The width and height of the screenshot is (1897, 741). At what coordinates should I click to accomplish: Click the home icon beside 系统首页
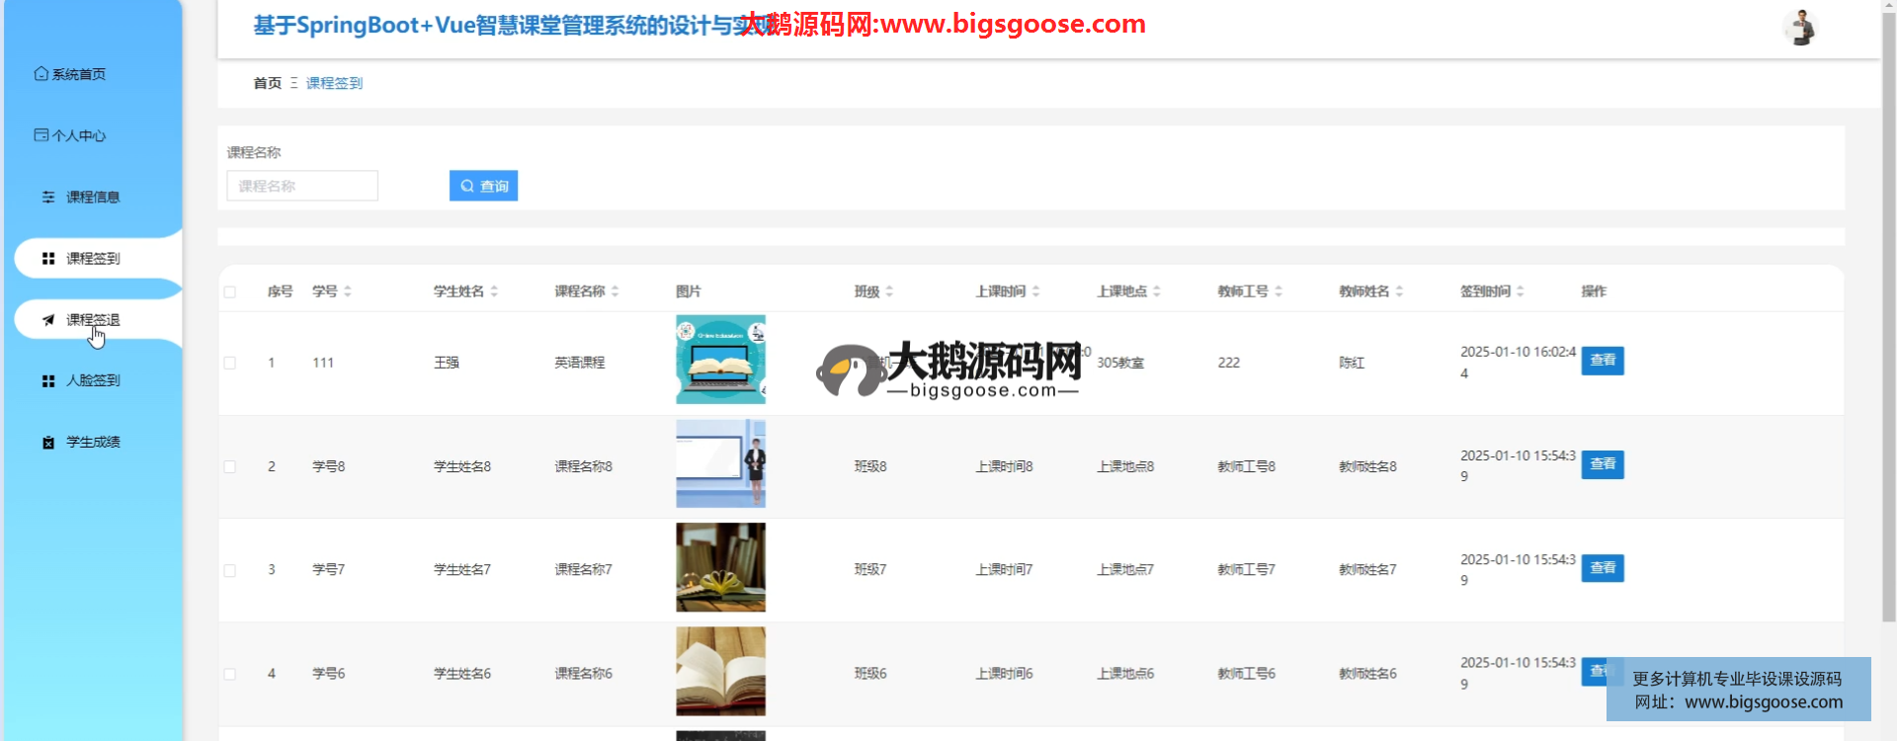[41, 74]
